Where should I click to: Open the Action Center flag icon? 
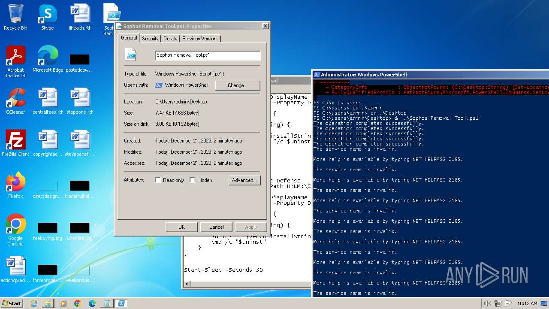508,303
